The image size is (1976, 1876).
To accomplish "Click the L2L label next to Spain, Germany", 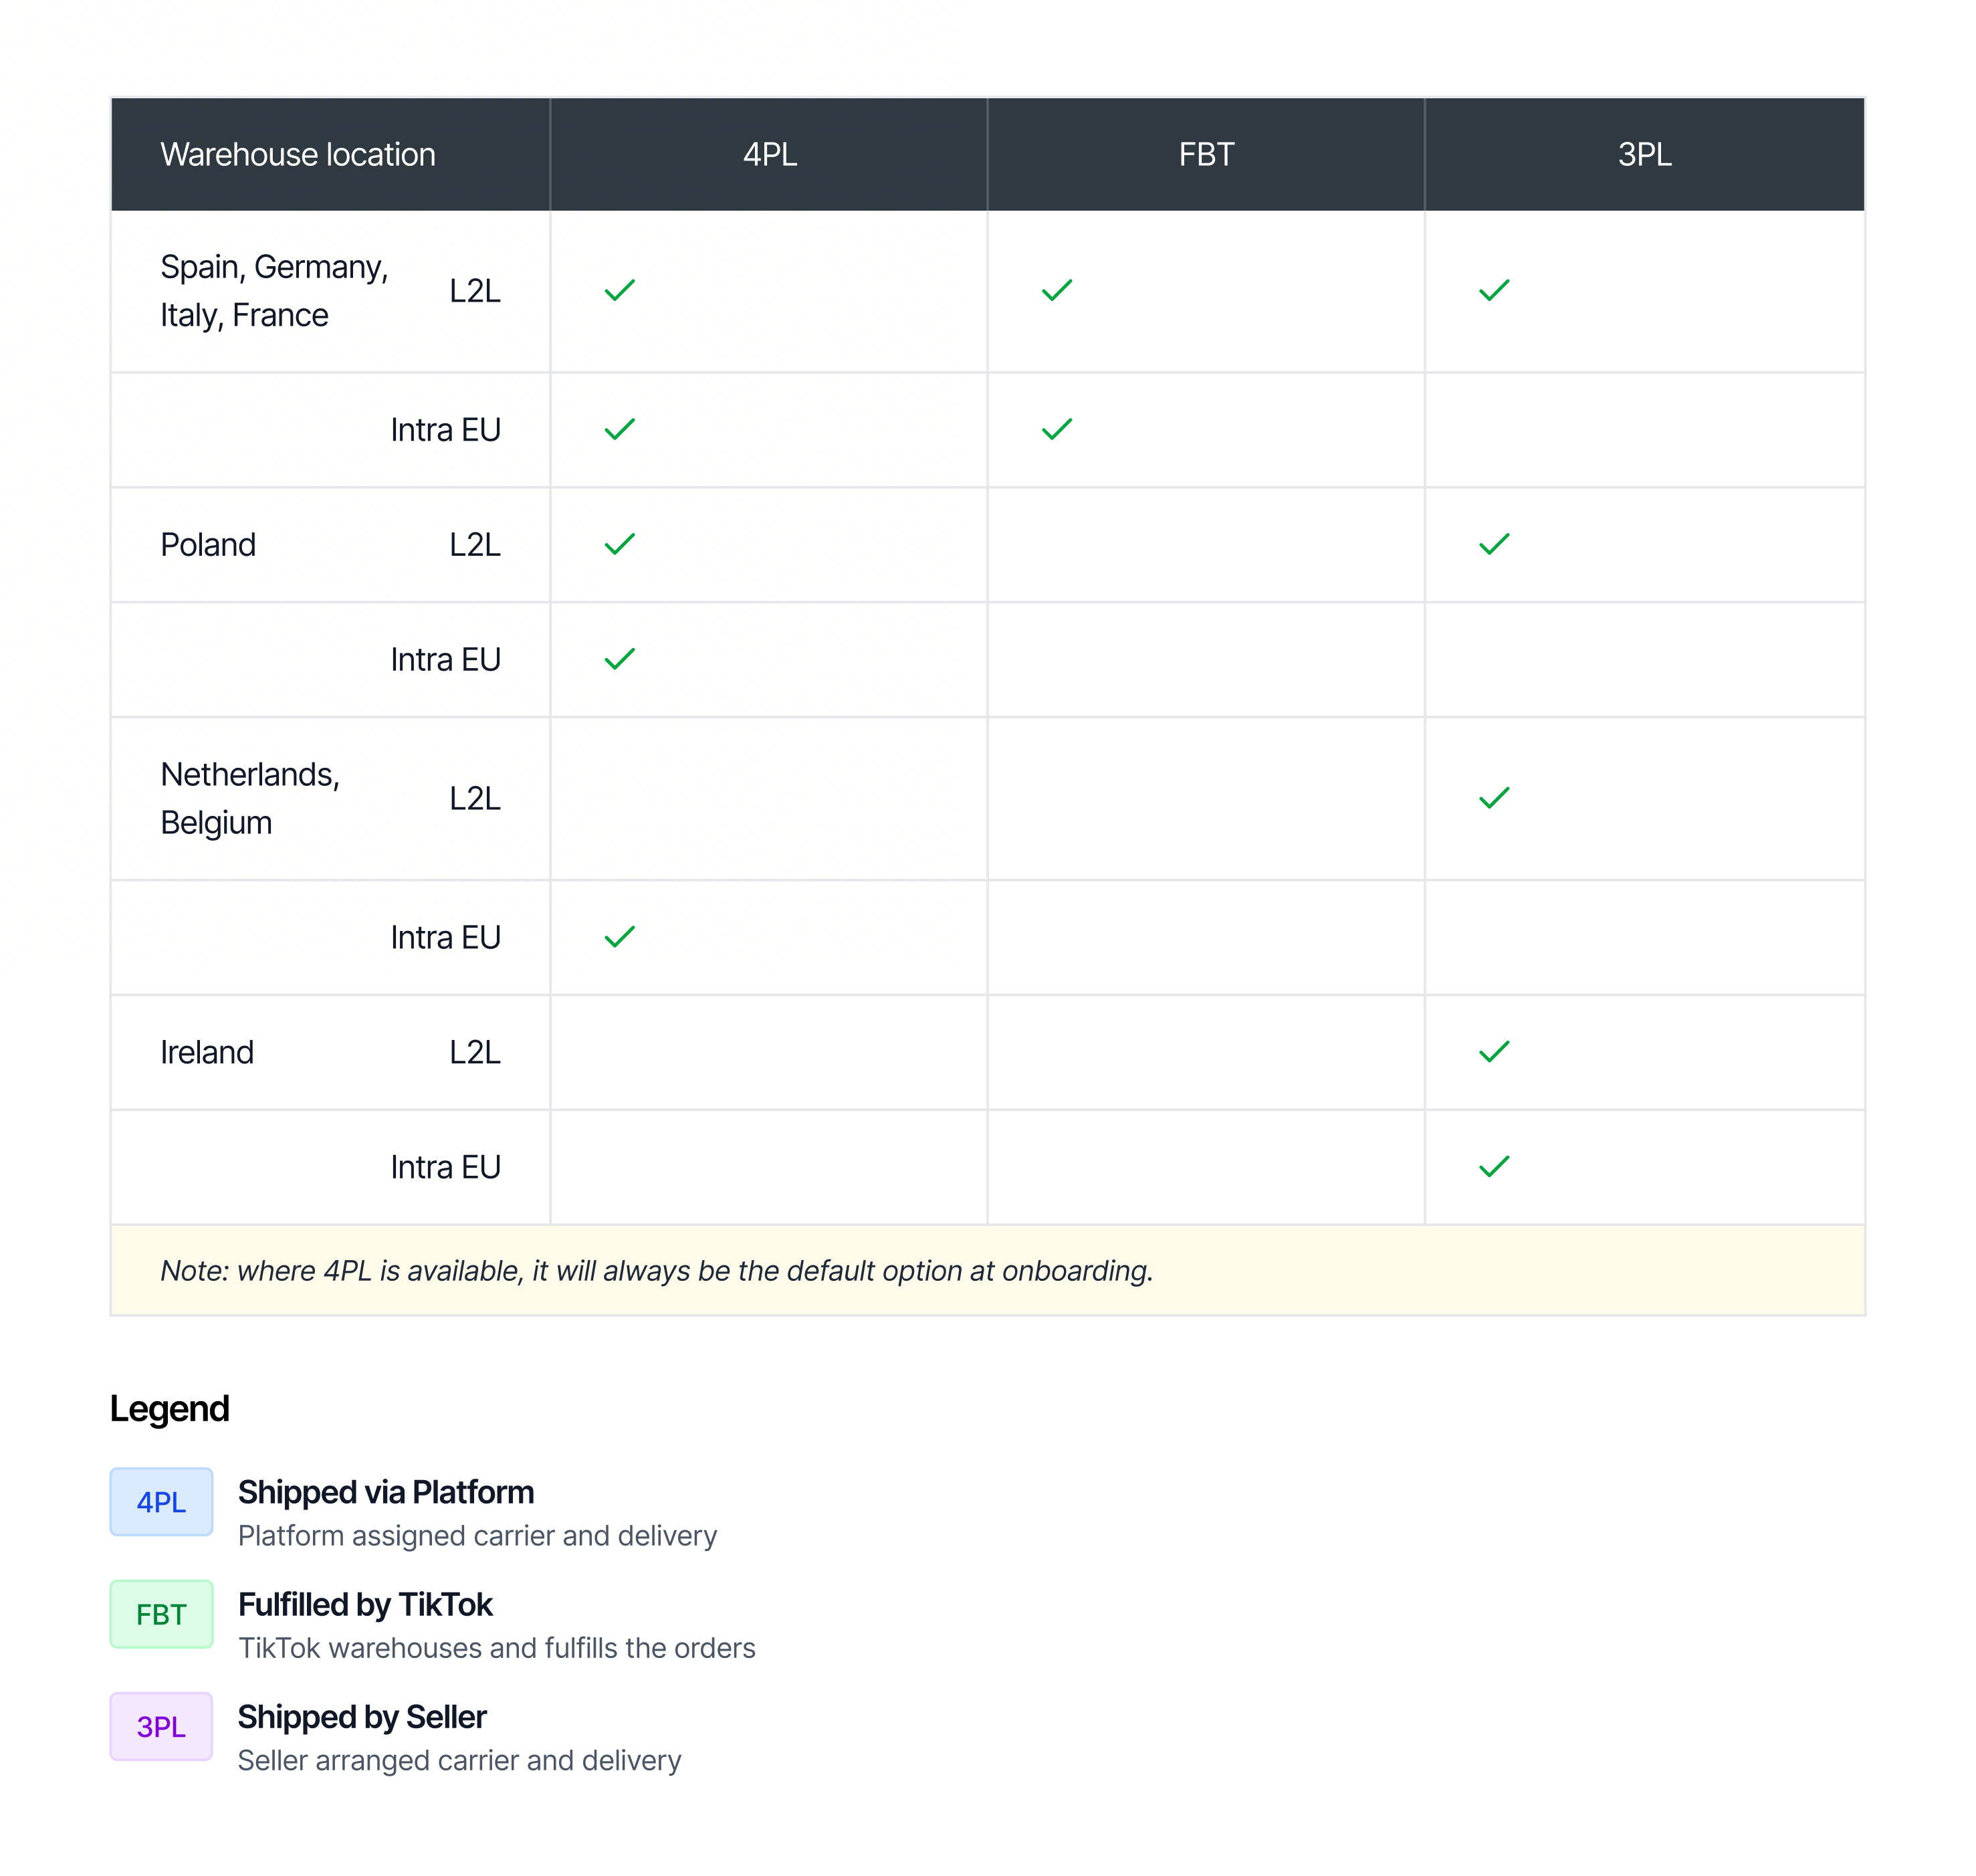I will [x=475, y=291].
